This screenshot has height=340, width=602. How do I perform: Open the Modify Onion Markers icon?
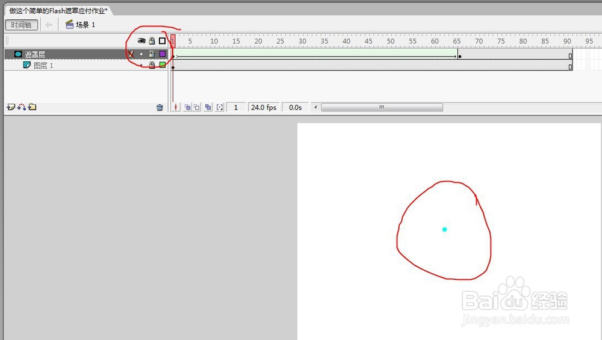point(220,108)
